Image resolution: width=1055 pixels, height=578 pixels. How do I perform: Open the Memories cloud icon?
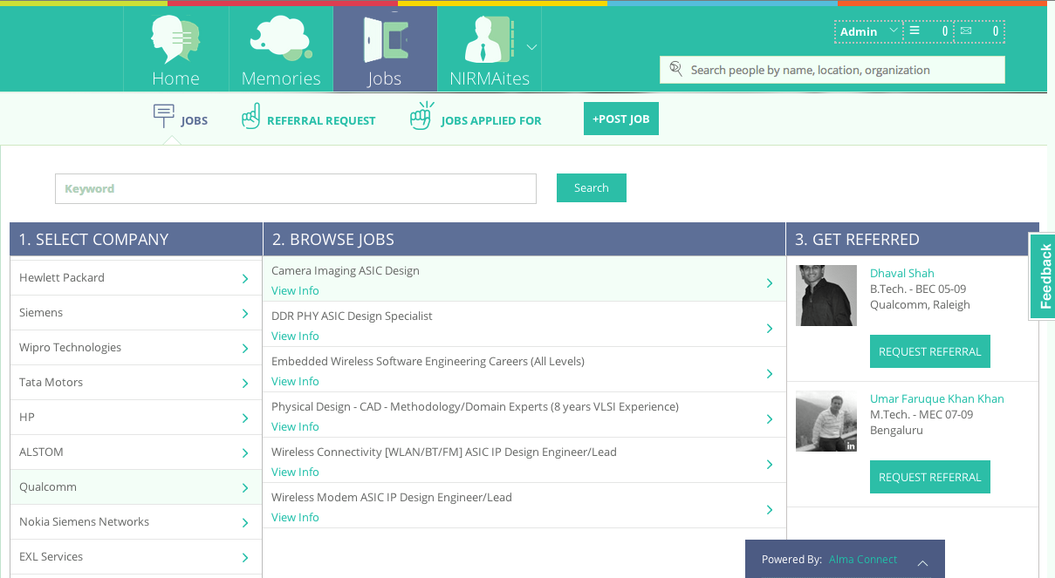280,37
